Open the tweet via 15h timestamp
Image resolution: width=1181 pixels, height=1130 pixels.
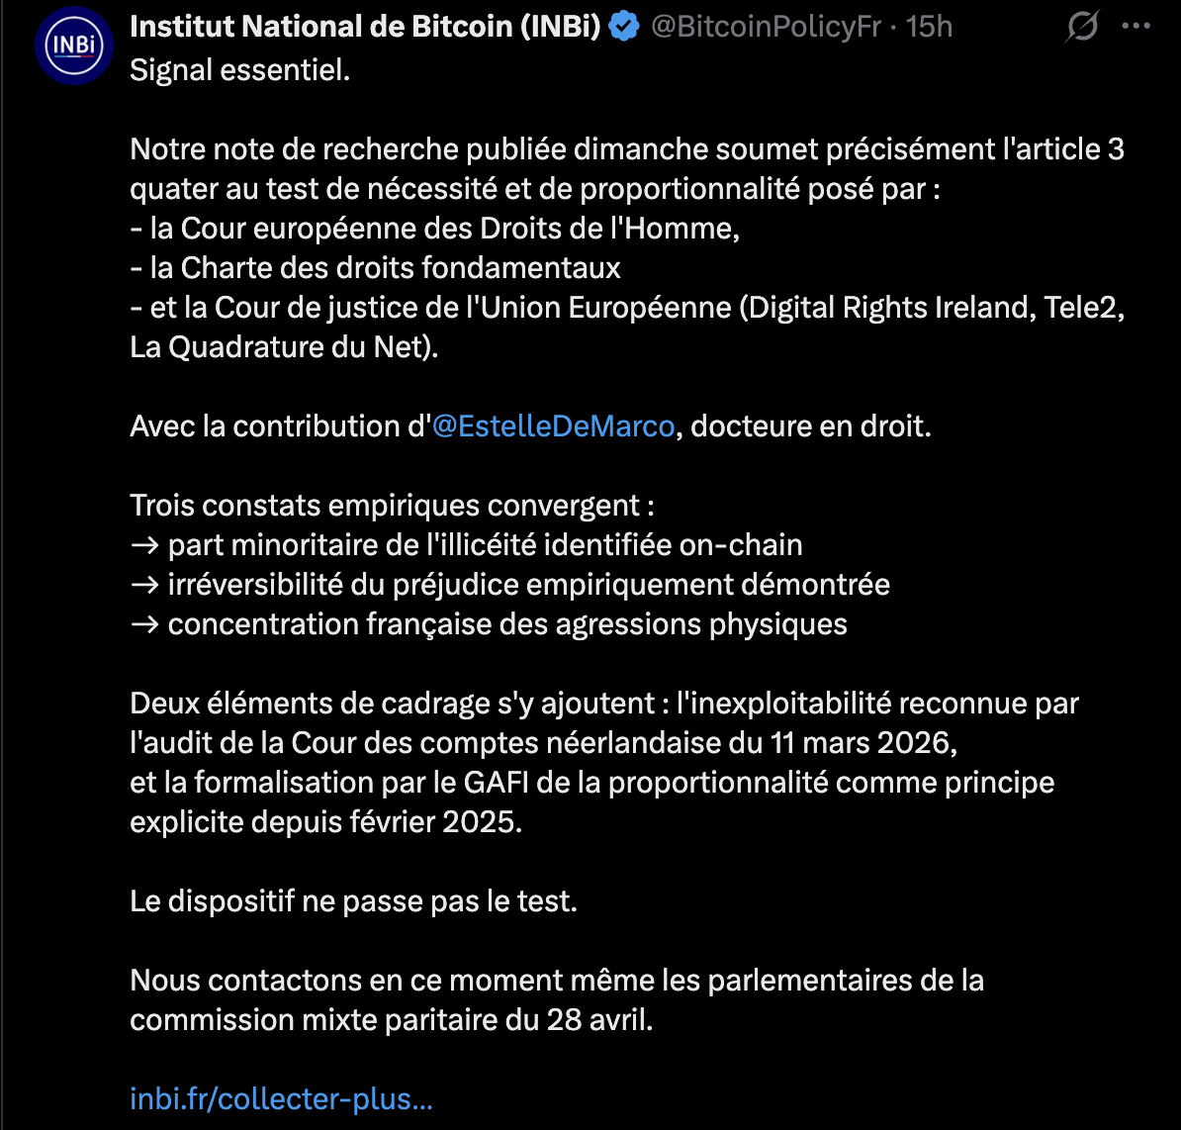click(929, 28)
